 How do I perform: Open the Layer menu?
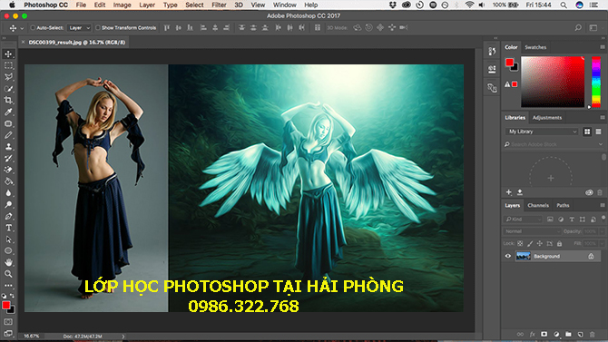147,5
